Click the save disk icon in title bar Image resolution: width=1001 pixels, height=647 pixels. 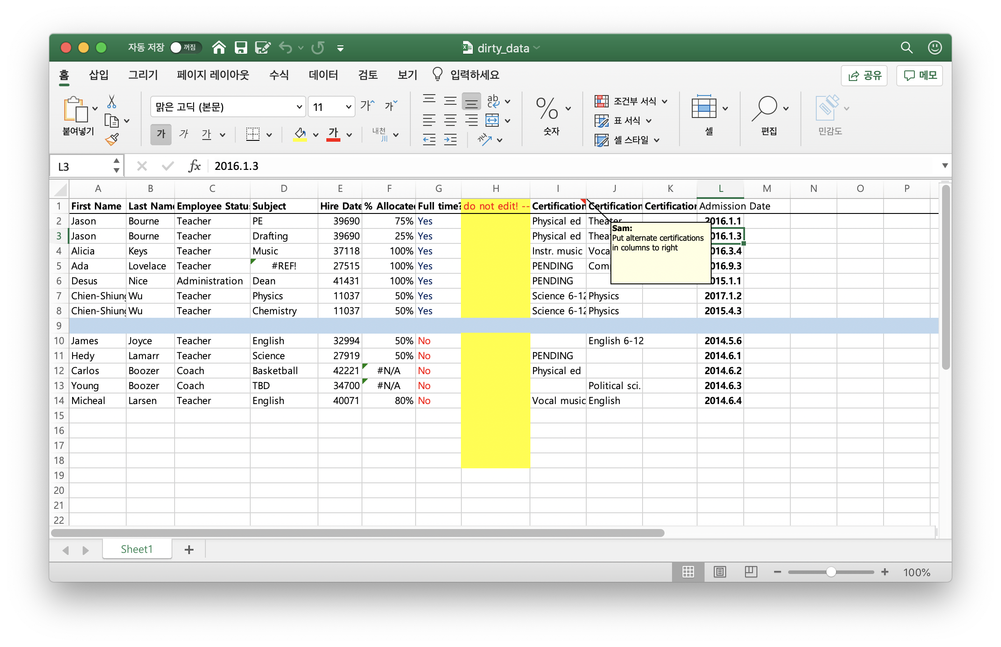coord(241,48)
